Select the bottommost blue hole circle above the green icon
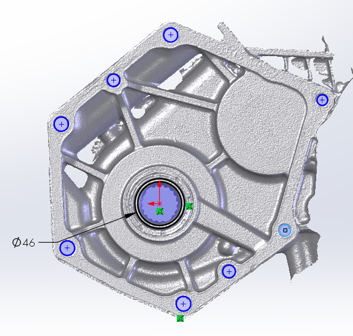 point(183,304)
